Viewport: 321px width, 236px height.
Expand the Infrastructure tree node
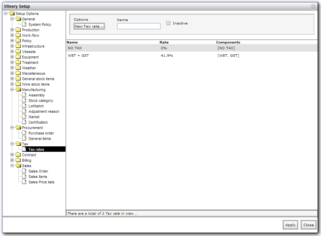click(12, 46)
